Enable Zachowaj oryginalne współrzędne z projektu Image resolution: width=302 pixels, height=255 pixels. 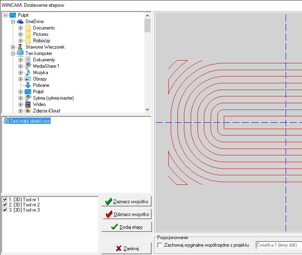(160, 245)
